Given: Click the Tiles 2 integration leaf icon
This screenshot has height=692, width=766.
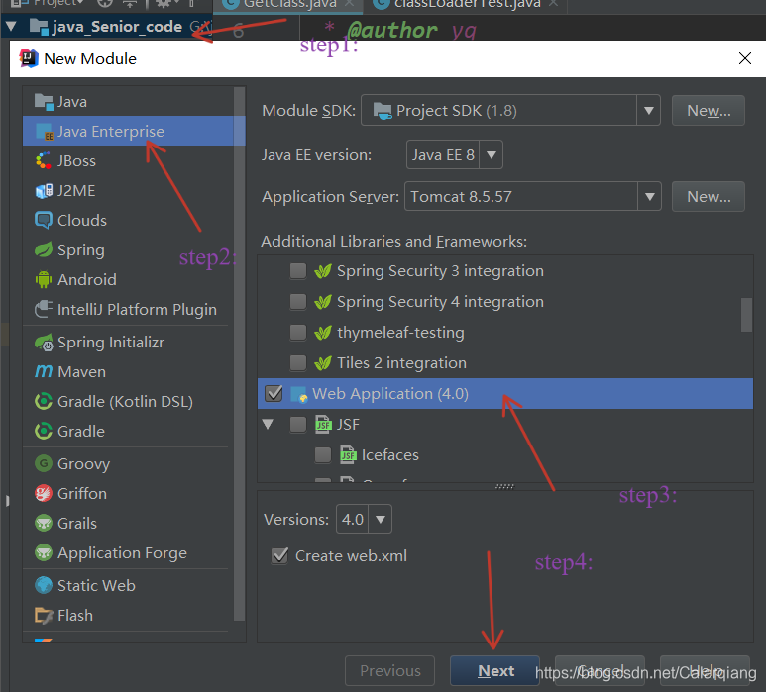Looking at the screenshot, I should (323, 363).
